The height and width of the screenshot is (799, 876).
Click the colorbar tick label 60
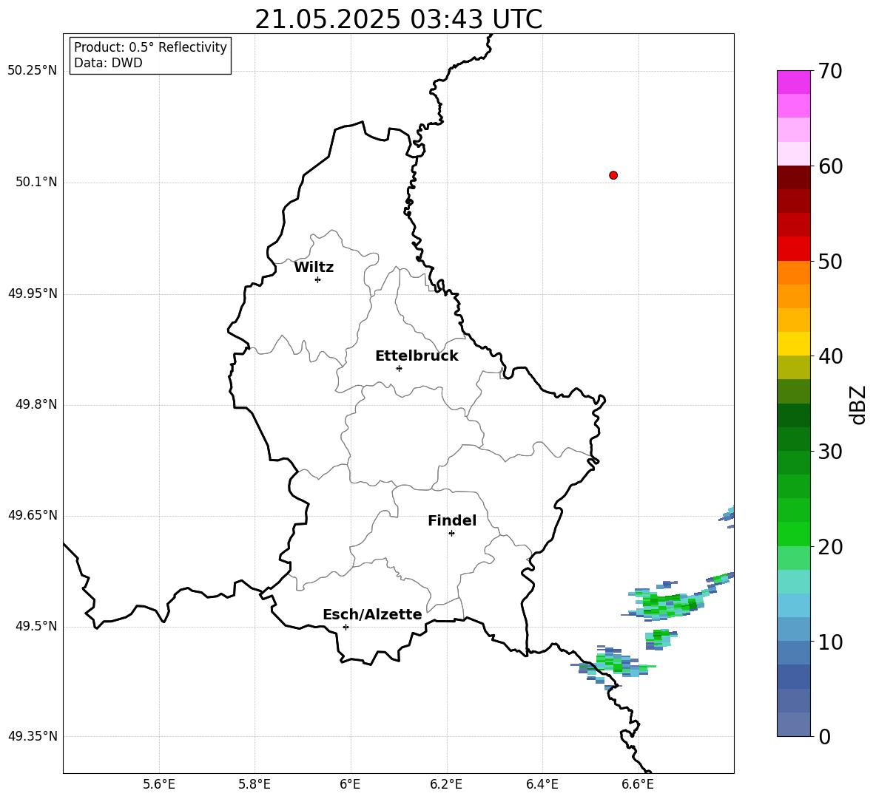[829, 166]
